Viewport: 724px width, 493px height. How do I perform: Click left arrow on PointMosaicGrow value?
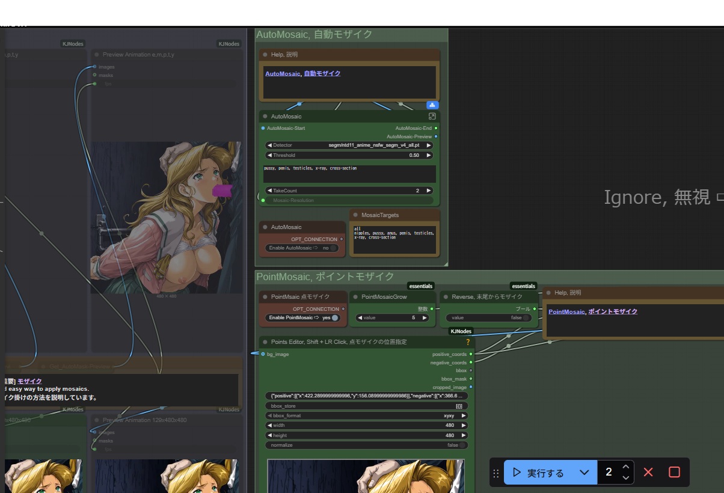coord(359,317)
